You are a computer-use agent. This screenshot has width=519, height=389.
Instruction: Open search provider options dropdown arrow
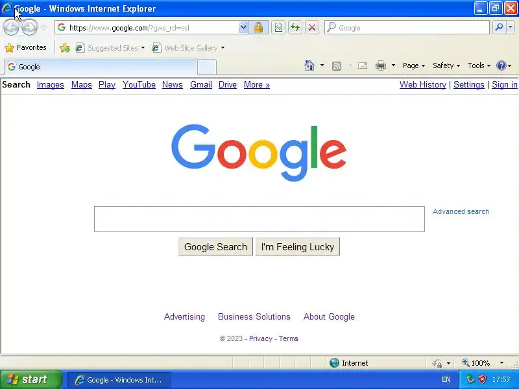(511, 27)
